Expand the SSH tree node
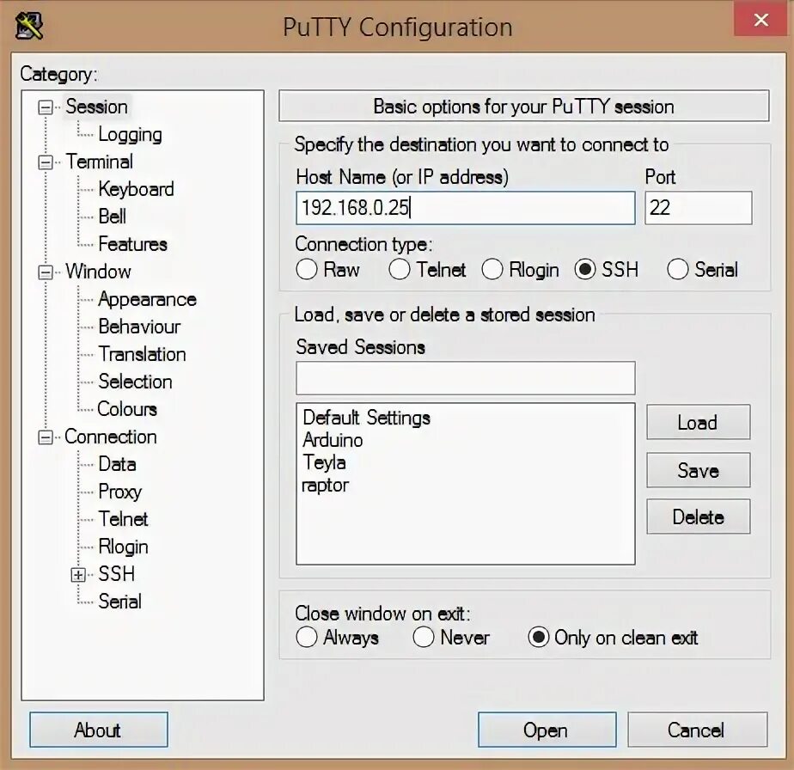 [x=78, y=574]
